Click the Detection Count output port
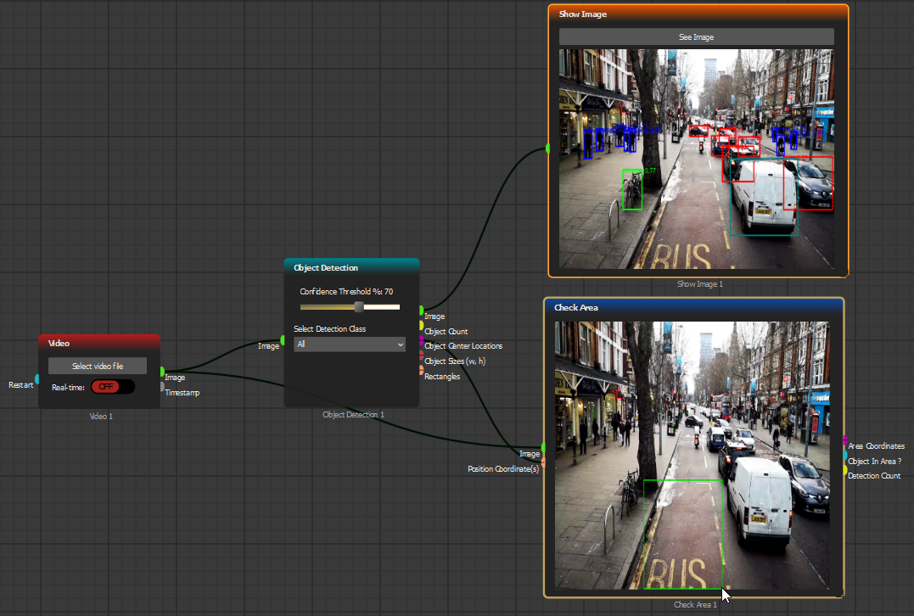The height and width of the screenshot is (616, 914). [x=844, y=470]
